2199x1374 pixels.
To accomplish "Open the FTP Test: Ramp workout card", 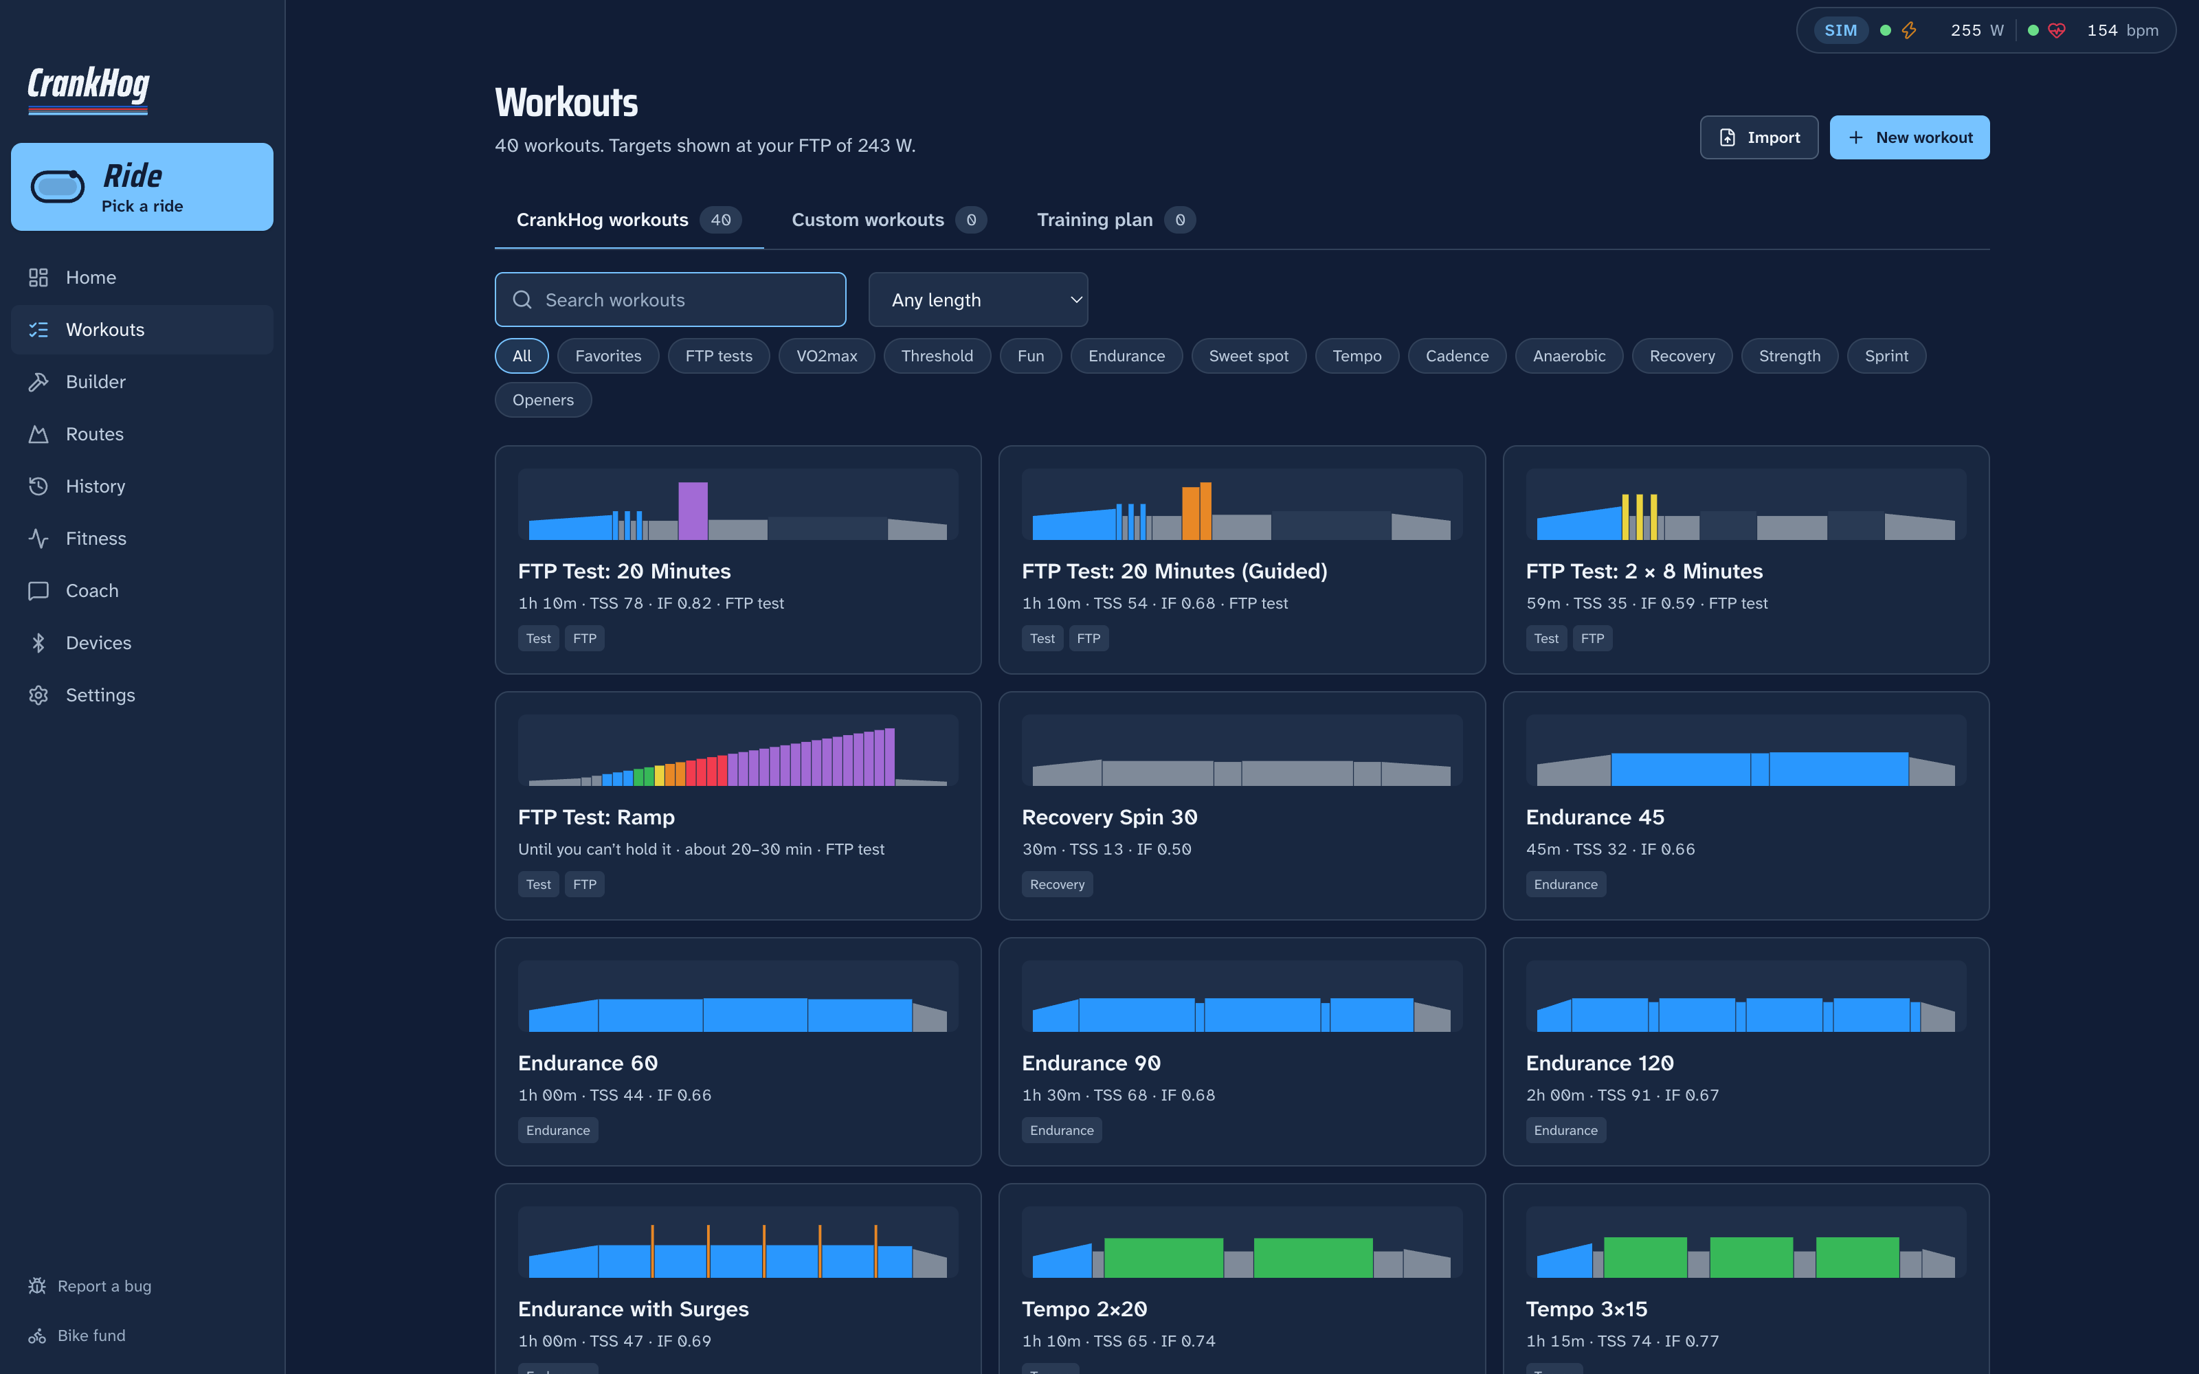I will click(738, 806).
